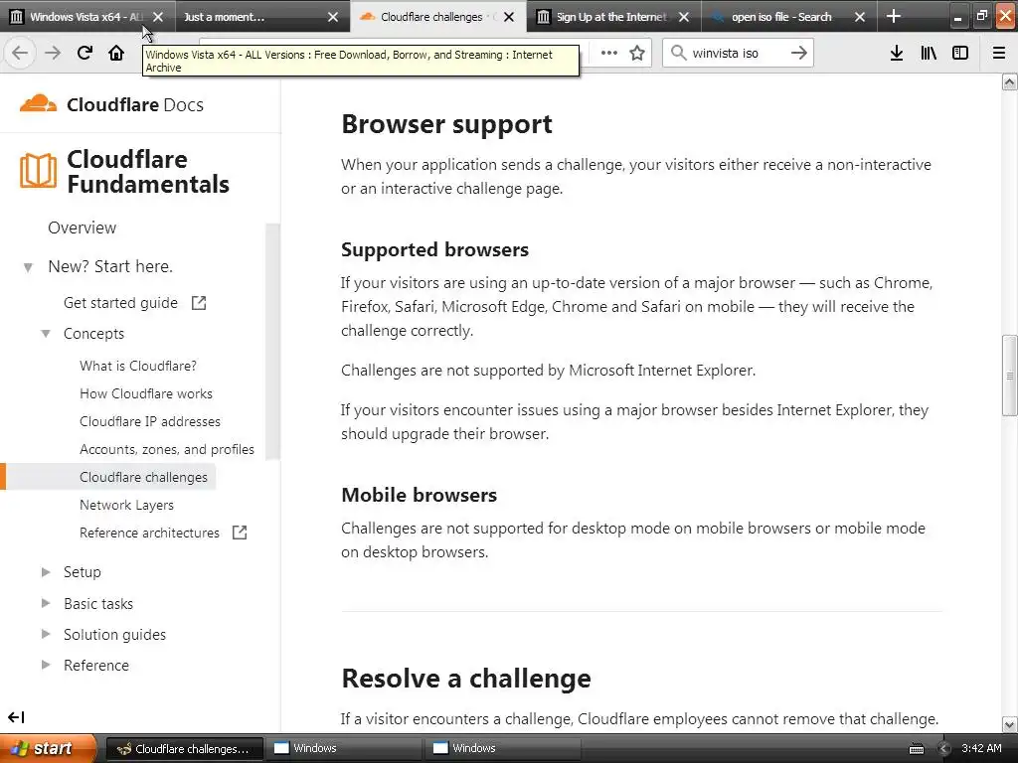This screenshot has width=1018, height=763.
Task: Open the library bookmarks icon
Action: [929, 53]
